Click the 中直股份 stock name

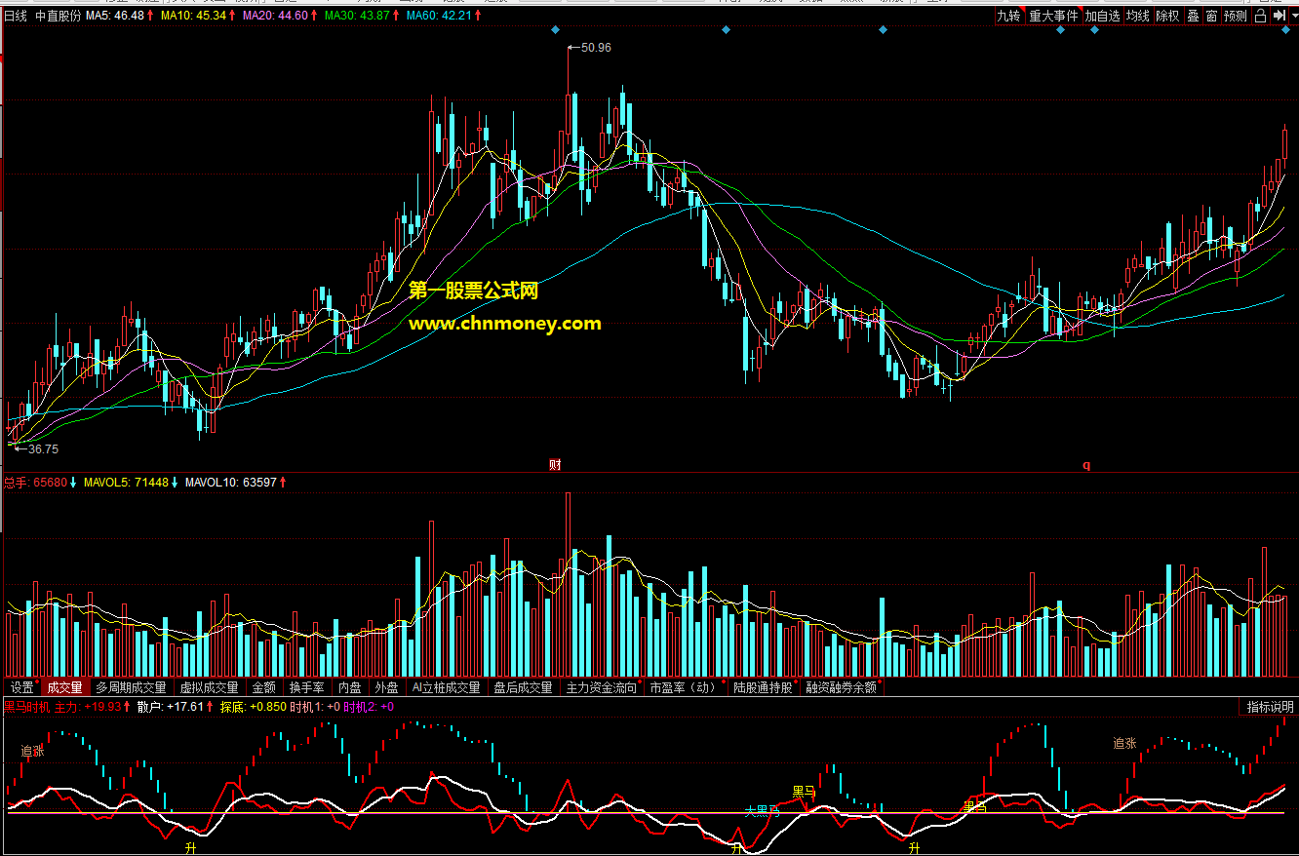[x=59, y=16]
